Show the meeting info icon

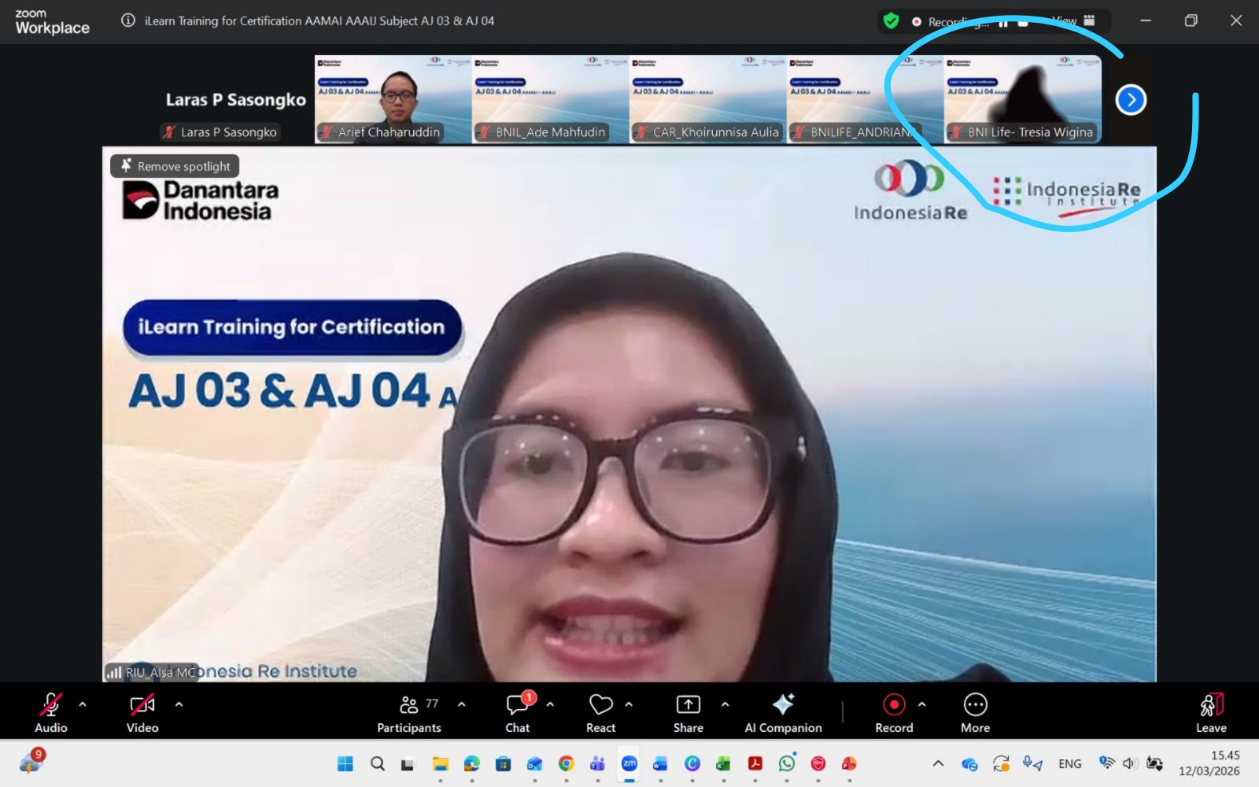click(x=128, y=20)
